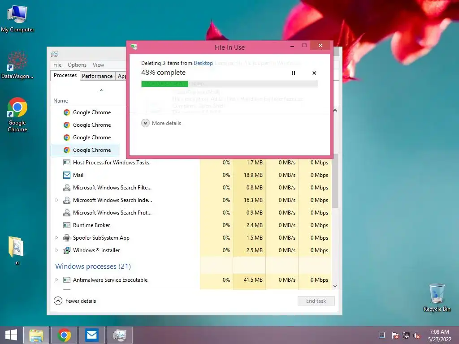Click the sort arrow above Name column
The height and width of the screenshot is (344, 459).
pyautogui.click(x=101, y=90)
